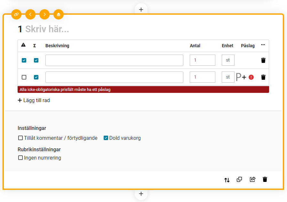Click the sigma sum column header
The width and height of the screenshot is (287, 202).
tap(35, 46)
